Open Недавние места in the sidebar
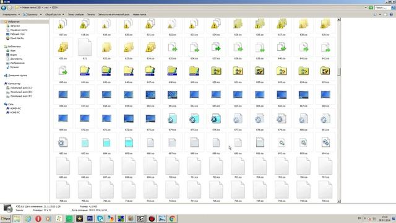Image resolution: width=396 pixels, height=223 pixels. [x=19, y=30]
